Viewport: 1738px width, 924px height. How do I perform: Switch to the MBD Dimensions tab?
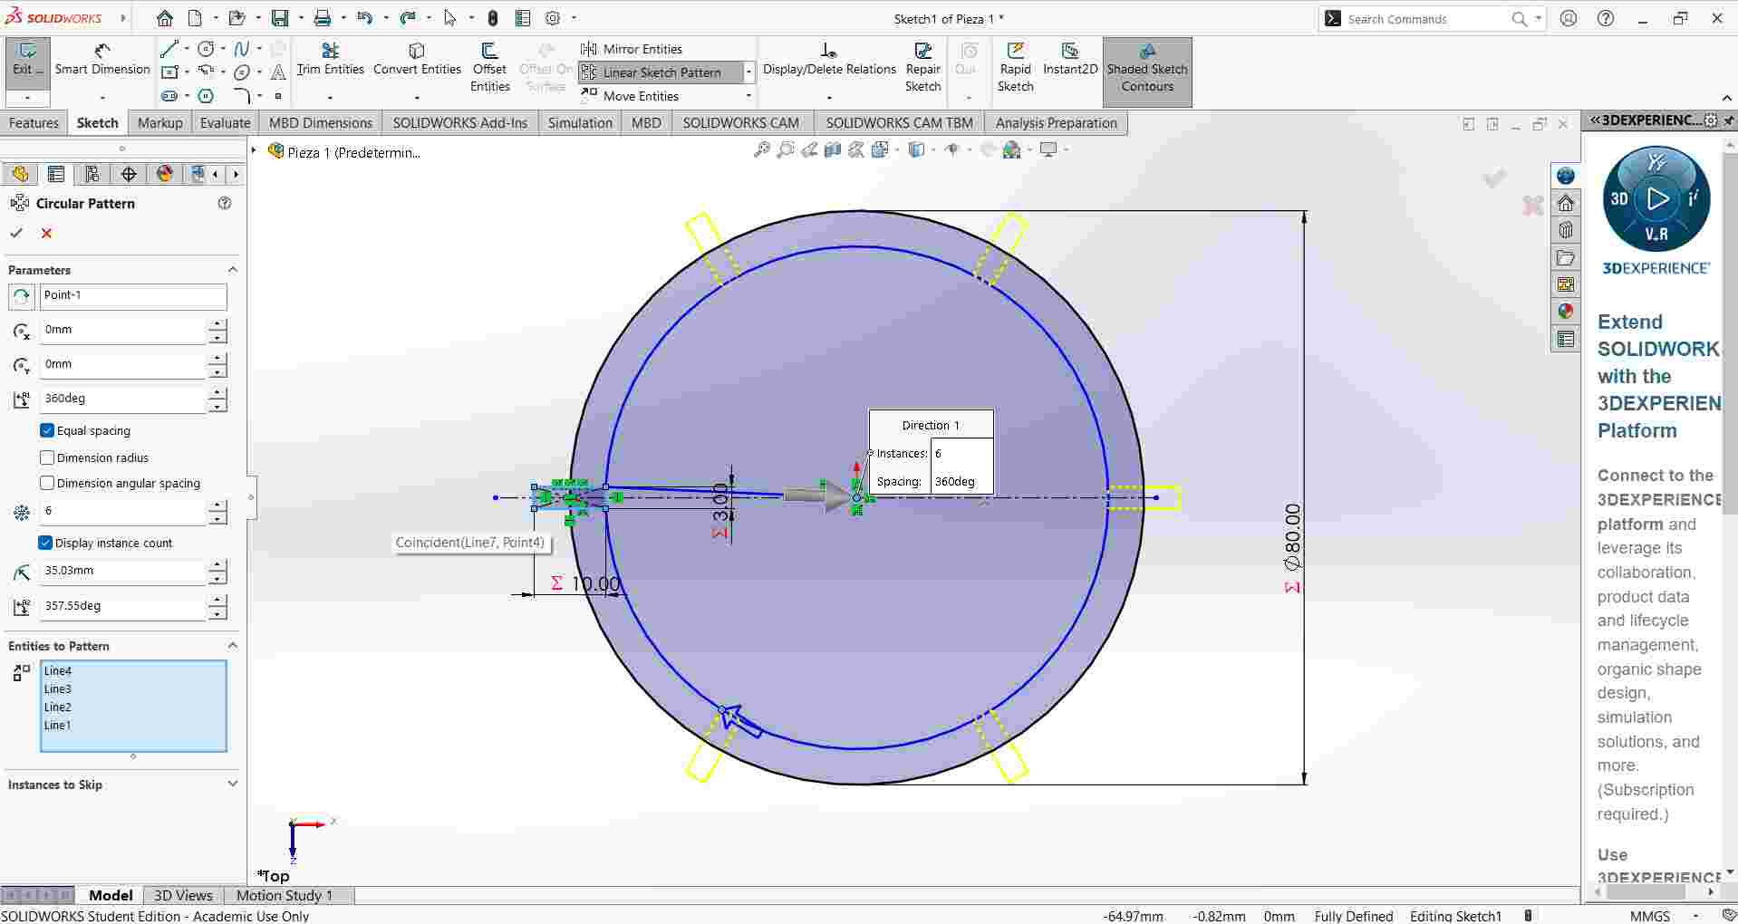321,123
